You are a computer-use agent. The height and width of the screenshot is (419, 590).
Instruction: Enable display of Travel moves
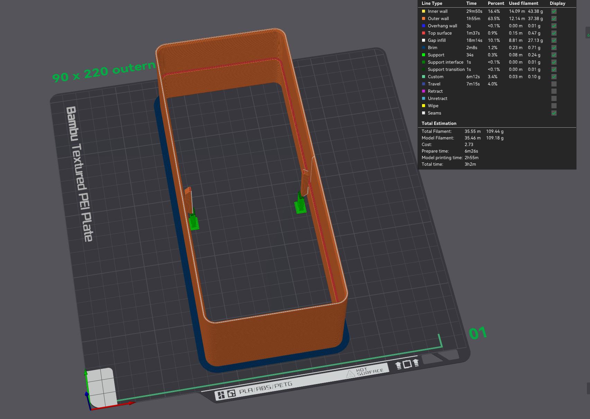tap(554, 84)
